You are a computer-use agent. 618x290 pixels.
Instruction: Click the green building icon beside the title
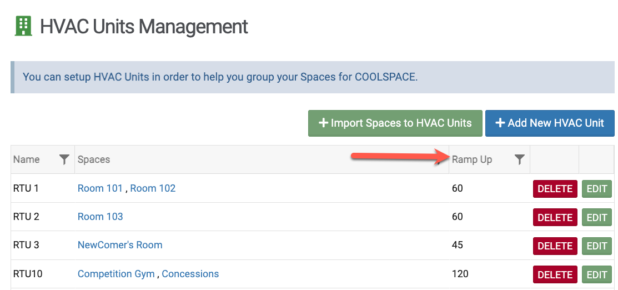click(23, 27)
